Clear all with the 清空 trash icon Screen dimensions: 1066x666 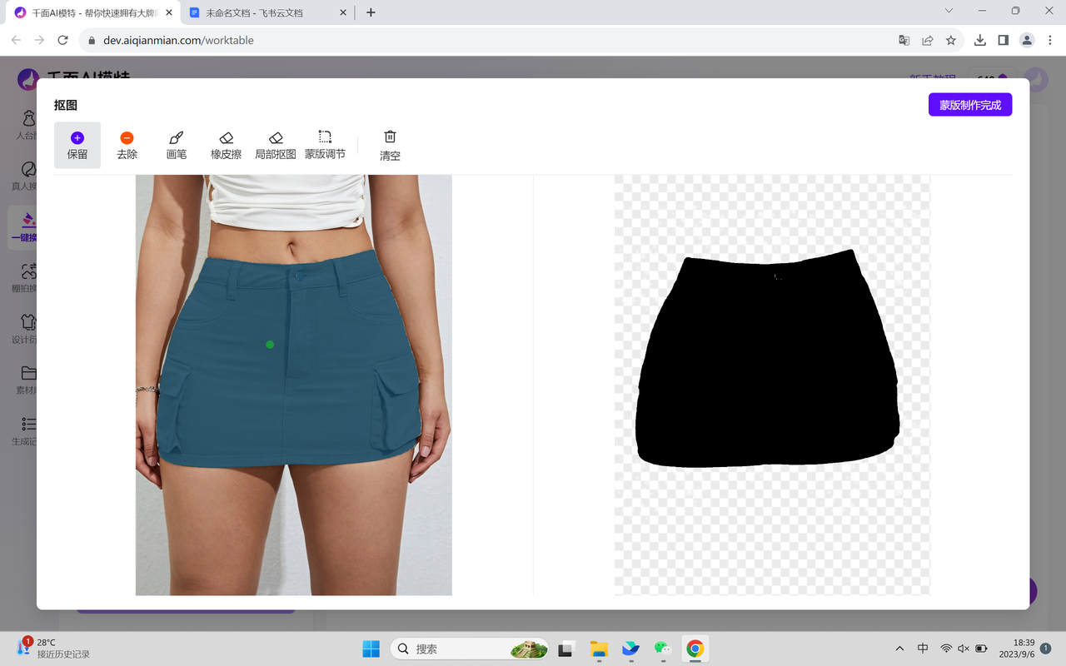tap(390, 146)
